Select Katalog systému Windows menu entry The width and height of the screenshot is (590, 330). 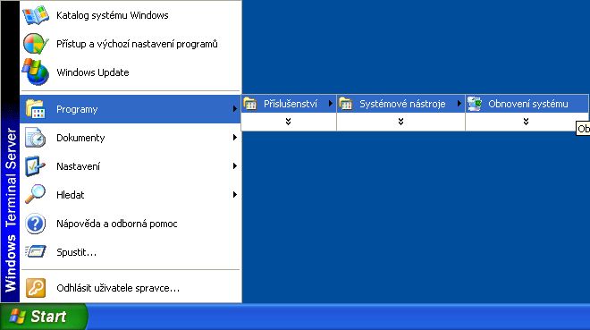tap(131, 15)
